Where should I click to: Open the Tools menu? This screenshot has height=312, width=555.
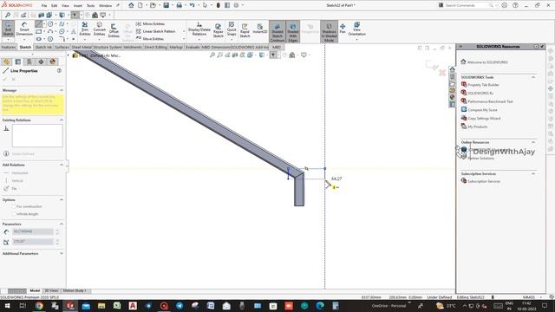(x=90, y=6)
